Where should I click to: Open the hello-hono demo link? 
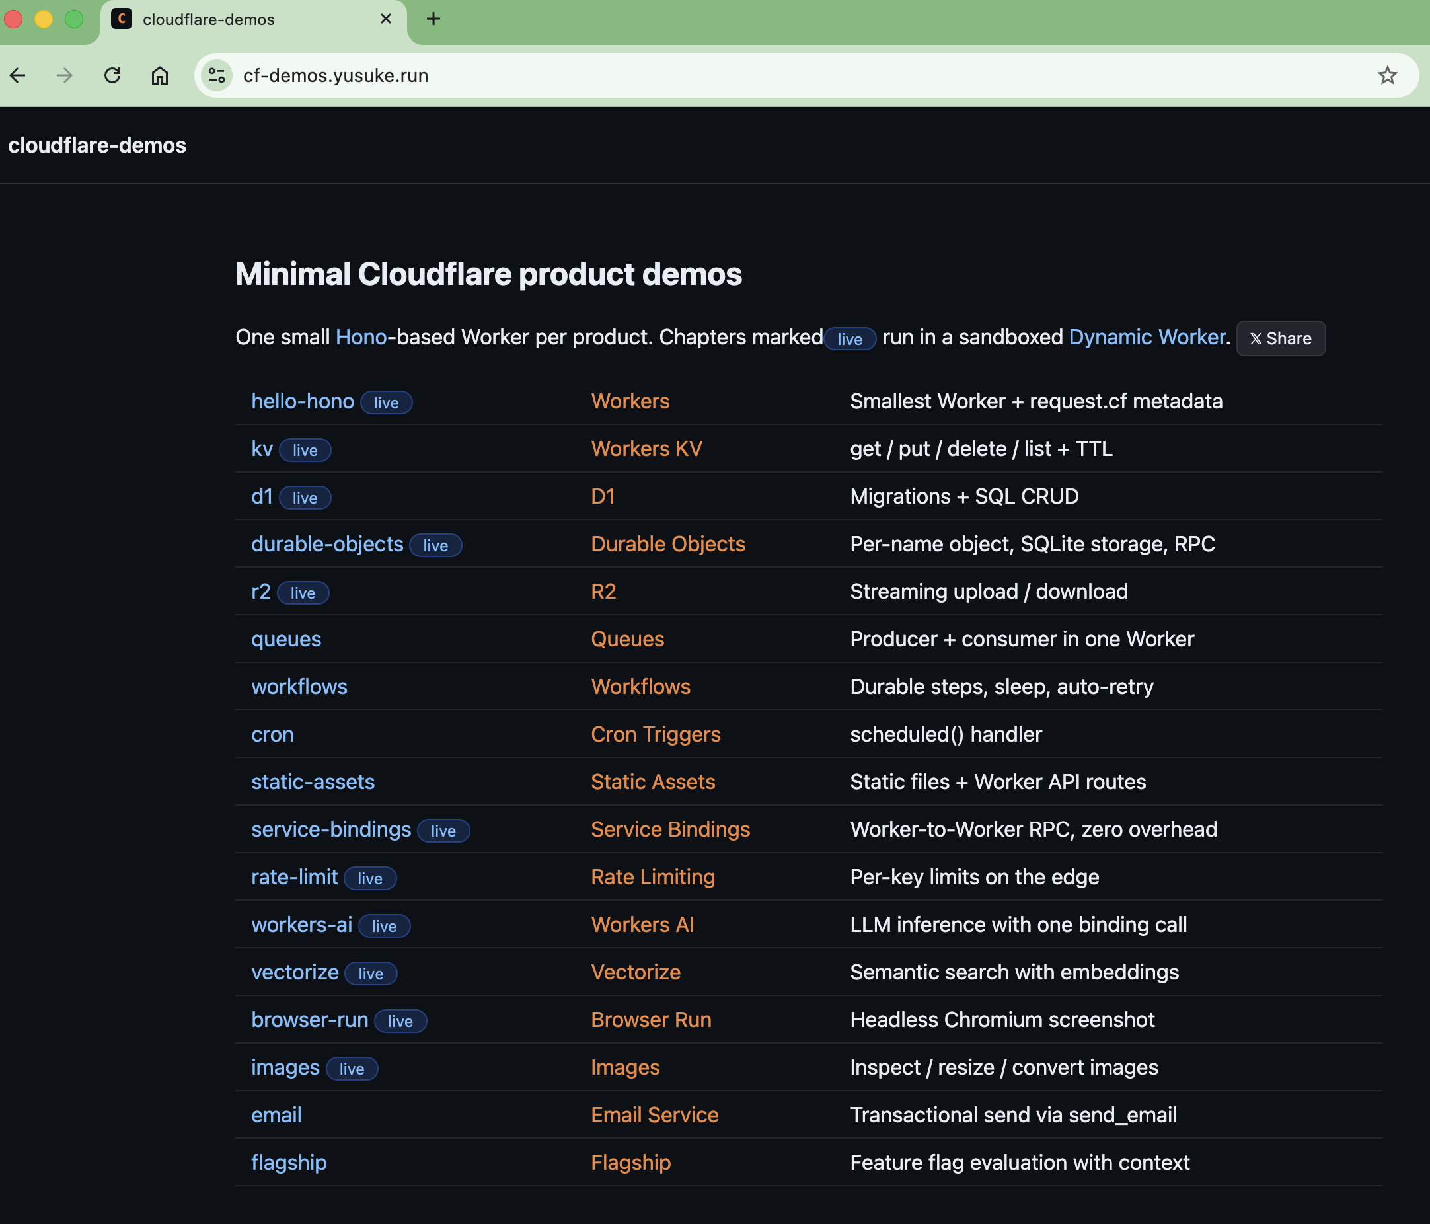pyautogui.click(x=303, y=401)
